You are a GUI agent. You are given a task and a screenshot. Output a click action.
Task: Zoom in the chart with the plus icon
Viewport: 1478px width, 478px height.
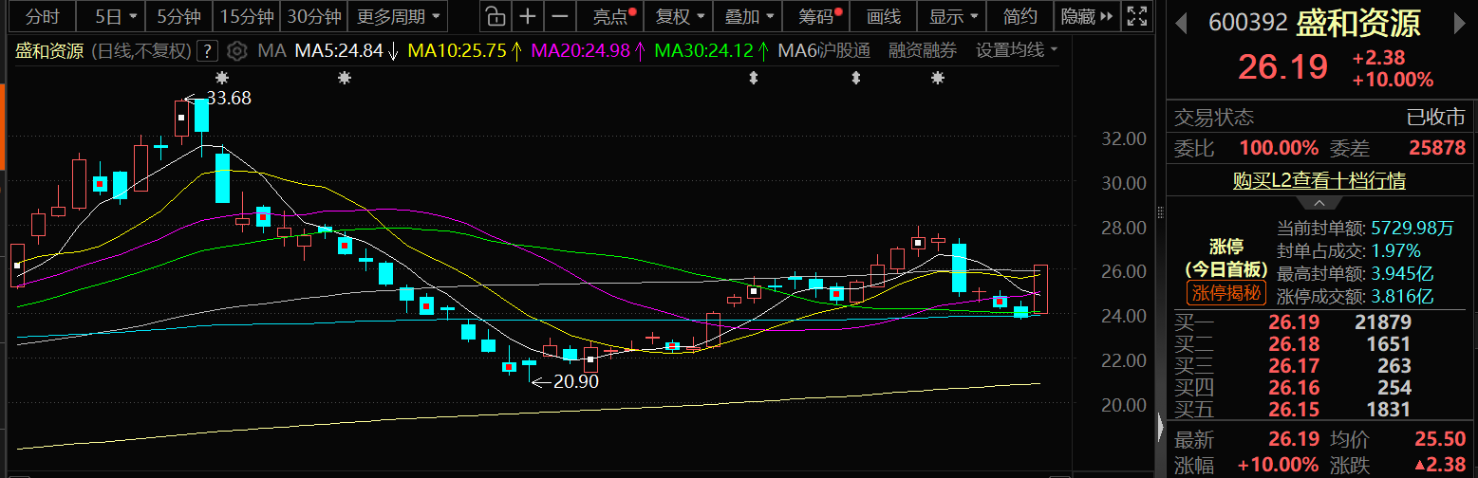[528, 16]
